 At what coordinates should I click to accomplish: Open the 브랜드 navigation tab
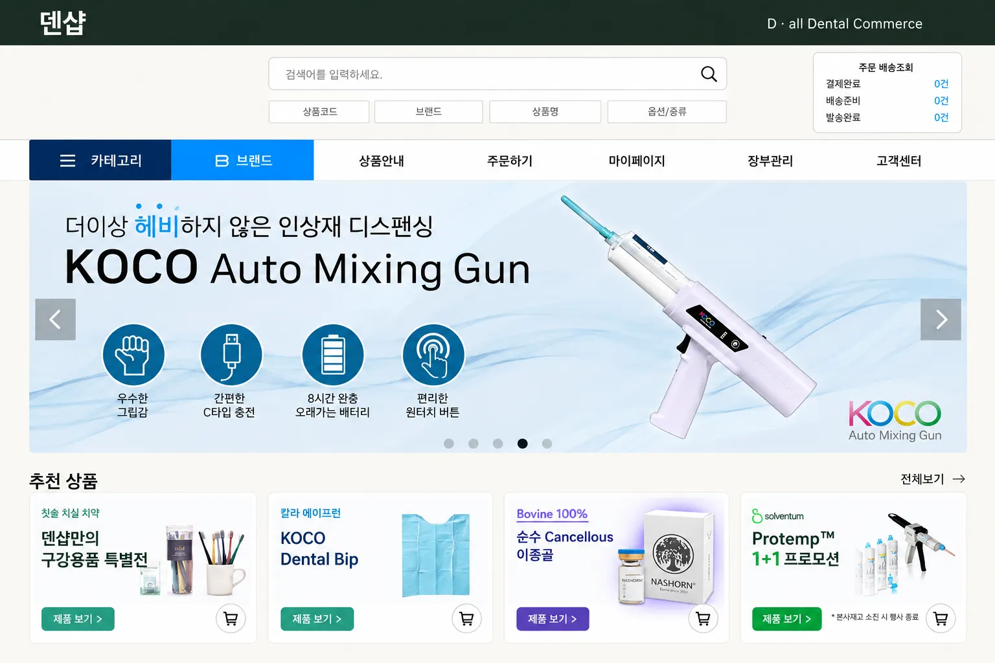click(x=243, y=160)
